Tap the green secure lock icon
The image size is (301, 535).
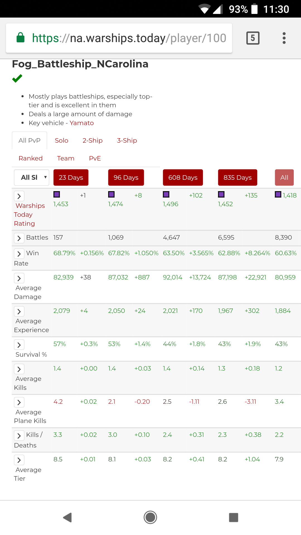21,38
